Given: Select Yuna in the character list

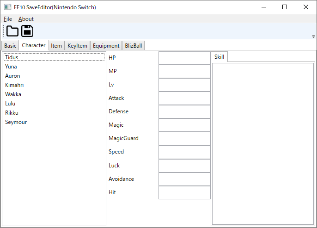Looking at the screenshot, I should point(54,66).
